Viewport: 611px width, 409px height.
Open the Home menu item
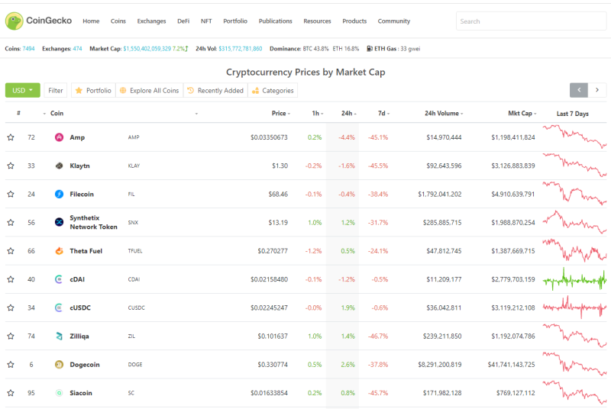(91, 21)
